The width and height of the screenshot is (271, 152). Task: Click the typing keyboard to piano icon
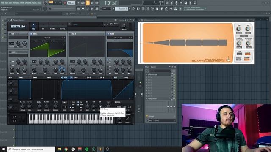(78, 8)
